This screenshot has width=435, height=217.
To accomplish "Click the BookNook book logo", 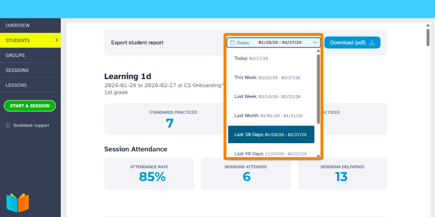I will [x=17, y=203].
